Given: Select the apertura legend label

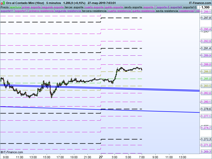Looking at the screenshot, I should 15,7.
